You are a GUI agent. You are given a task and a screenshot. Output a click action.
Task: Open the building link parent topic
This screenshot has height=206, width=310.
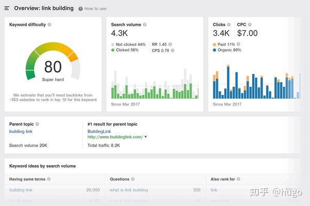21,131
